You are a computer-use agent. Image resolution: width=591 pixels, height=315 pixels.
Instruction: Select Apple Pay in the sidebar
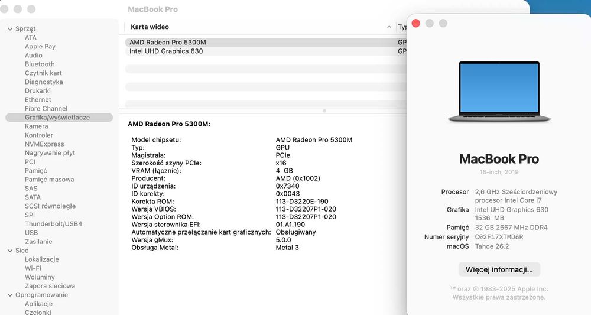pos(40,46)
